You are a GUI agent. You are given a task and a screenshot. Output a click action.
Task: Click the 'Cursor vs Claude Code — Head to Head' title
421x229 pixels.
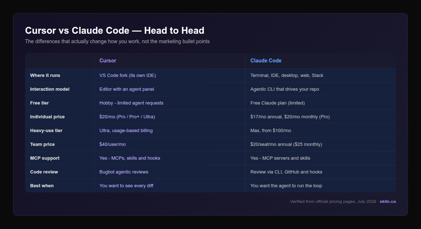(x=115, y=30)
